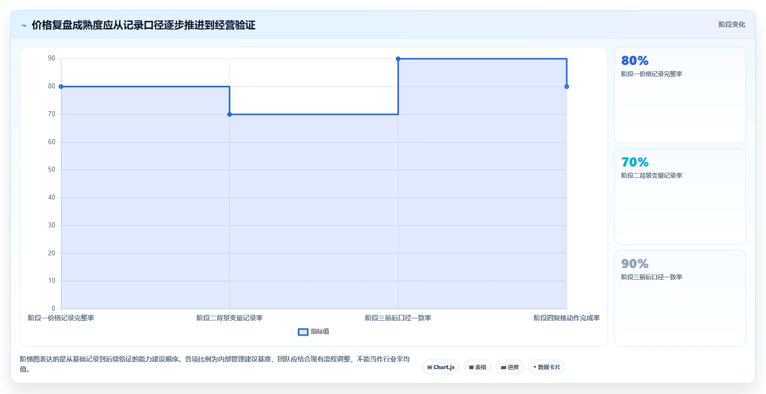Click the card caption 阶段三前后口径一致率 under 90%
The image size is (766, 394).
(x=652, y=277)
